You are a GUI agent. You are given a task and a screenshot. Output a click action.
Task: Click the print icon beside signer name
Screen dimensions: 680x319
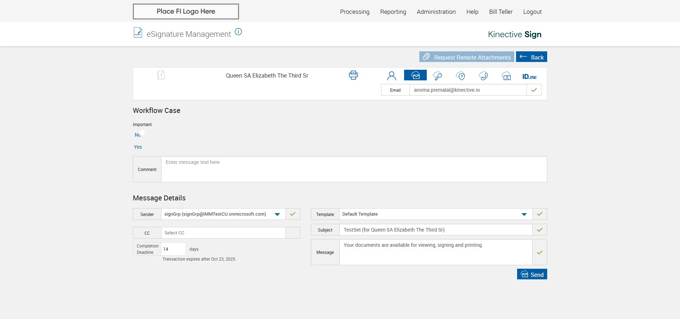[353, 75]
